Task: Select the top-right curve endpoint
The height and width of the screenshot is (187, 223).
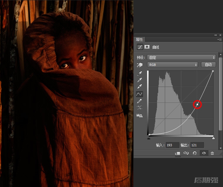Action: tap(213, 71)
